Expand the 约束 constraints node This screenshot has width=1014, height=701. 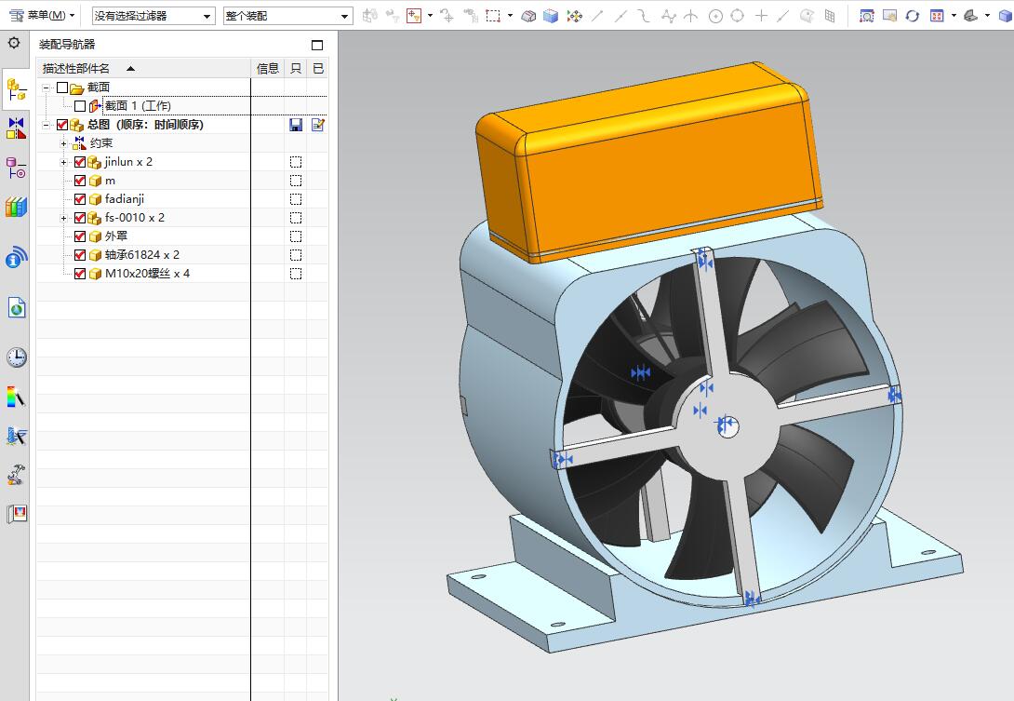tap(63, 143)
